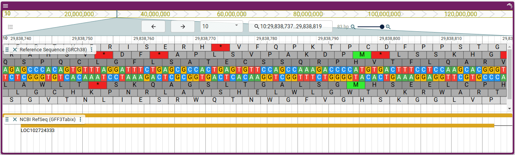Open the Reference Sequence track options menu
Screen dimensions: 515x155
click(91, 49)
